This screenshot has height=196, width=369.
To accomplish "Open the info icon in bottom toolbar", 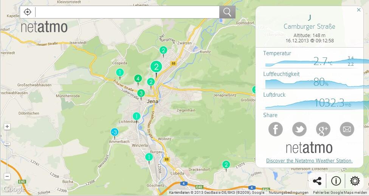I will pyautogui.click(x=336, y=181).
